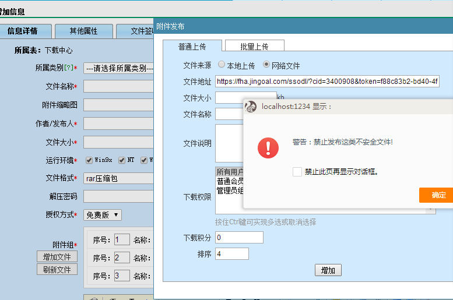This screenshot has height=300, width=453.
Task: Click the browser logo in alert header
Action: [251, 106]
